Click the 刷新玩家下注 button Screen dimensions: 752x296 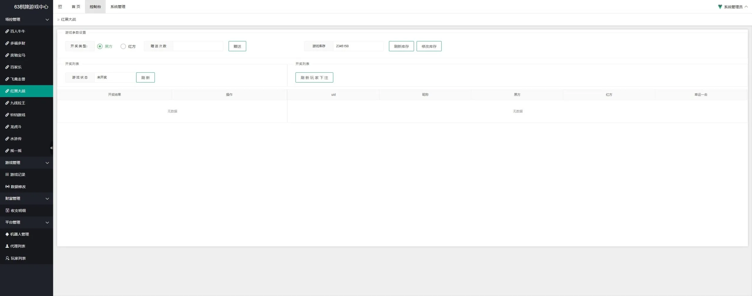click(314, 77)
